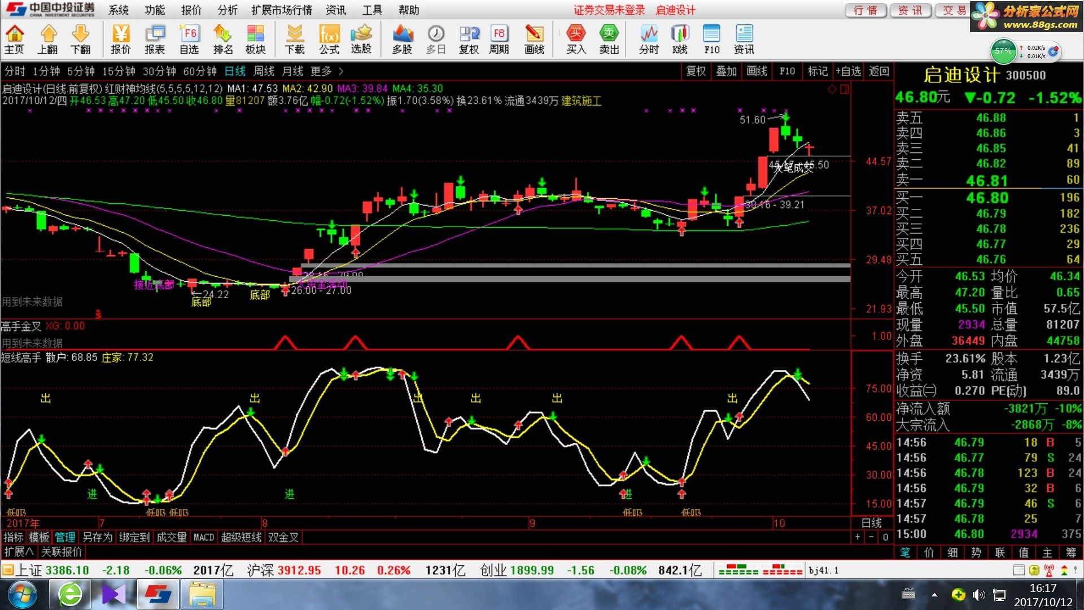Open the 周期 F8 period icon
Viewport: 1084px width, 610px height.
pyautogui.click(x=499, y=40)
